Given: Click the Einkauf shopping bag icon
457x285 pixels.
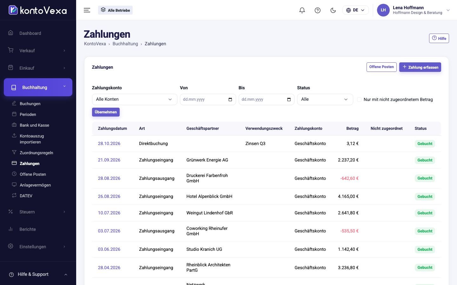Looking at the screenshot, I should [11, 68].
